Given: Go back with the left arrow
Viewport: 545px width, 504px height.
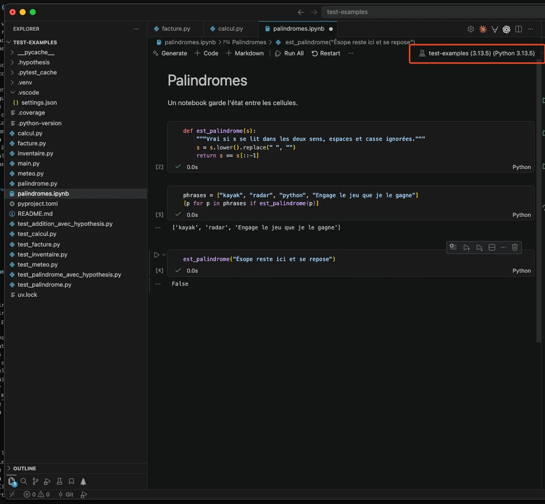Looking at the screenshot, I should point(300,12).
